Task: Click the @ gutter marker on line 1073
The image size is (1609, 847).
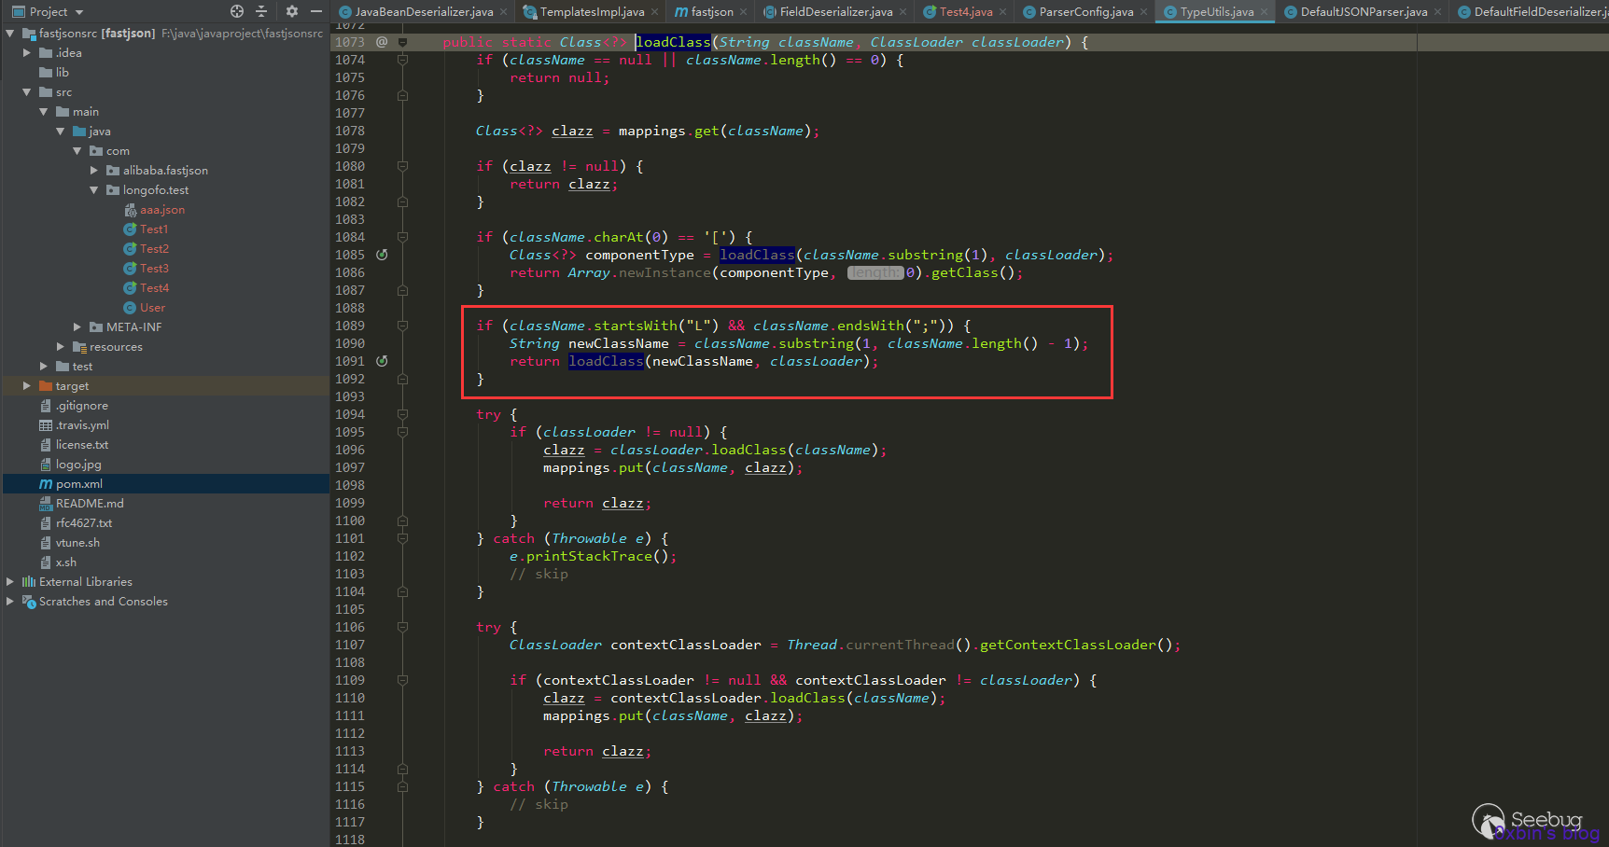Action: tap(382, 42)
